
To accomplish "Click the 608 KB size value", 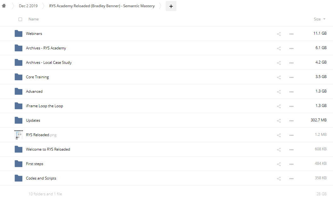I will pos(321,149).
